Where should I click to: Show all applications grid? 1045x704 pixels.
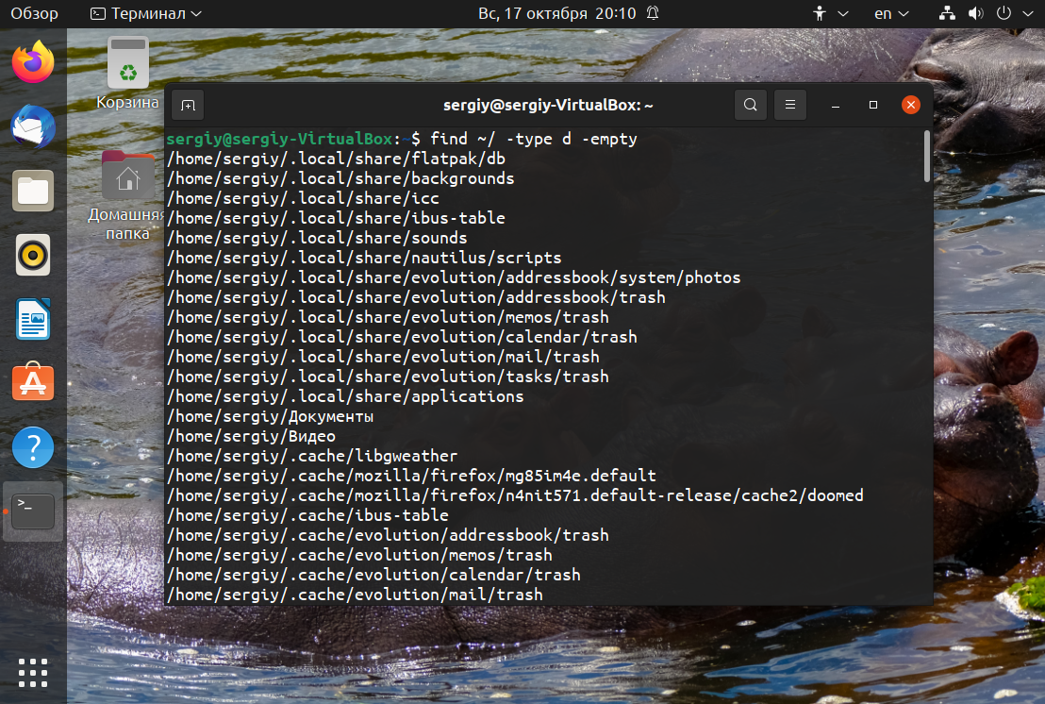[33, 673]
